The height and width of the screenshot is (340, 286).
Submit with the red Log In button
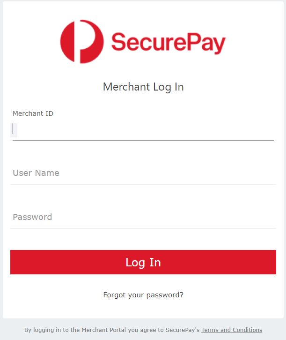[143, 262]
